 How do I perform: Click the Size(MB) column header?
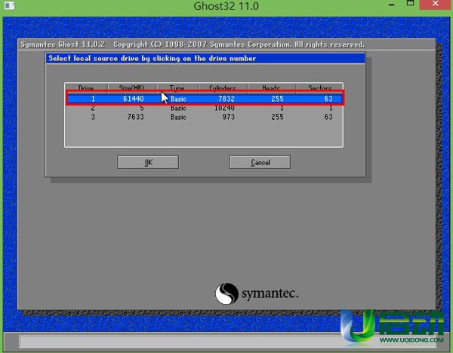point(131,88)
